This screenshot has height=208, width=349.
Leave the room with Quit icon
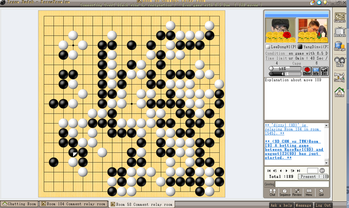click(x=321, y=192)
